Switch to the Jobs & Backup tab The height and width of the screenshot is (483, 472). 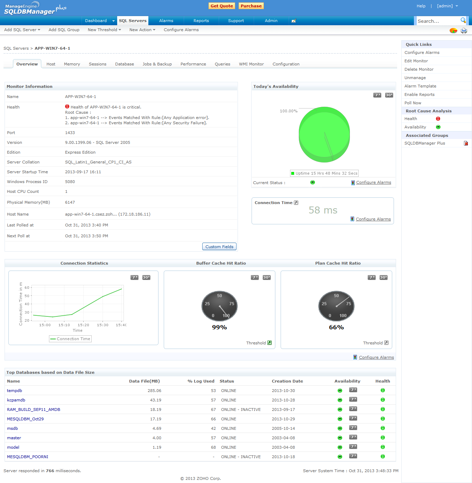[157, 64]
